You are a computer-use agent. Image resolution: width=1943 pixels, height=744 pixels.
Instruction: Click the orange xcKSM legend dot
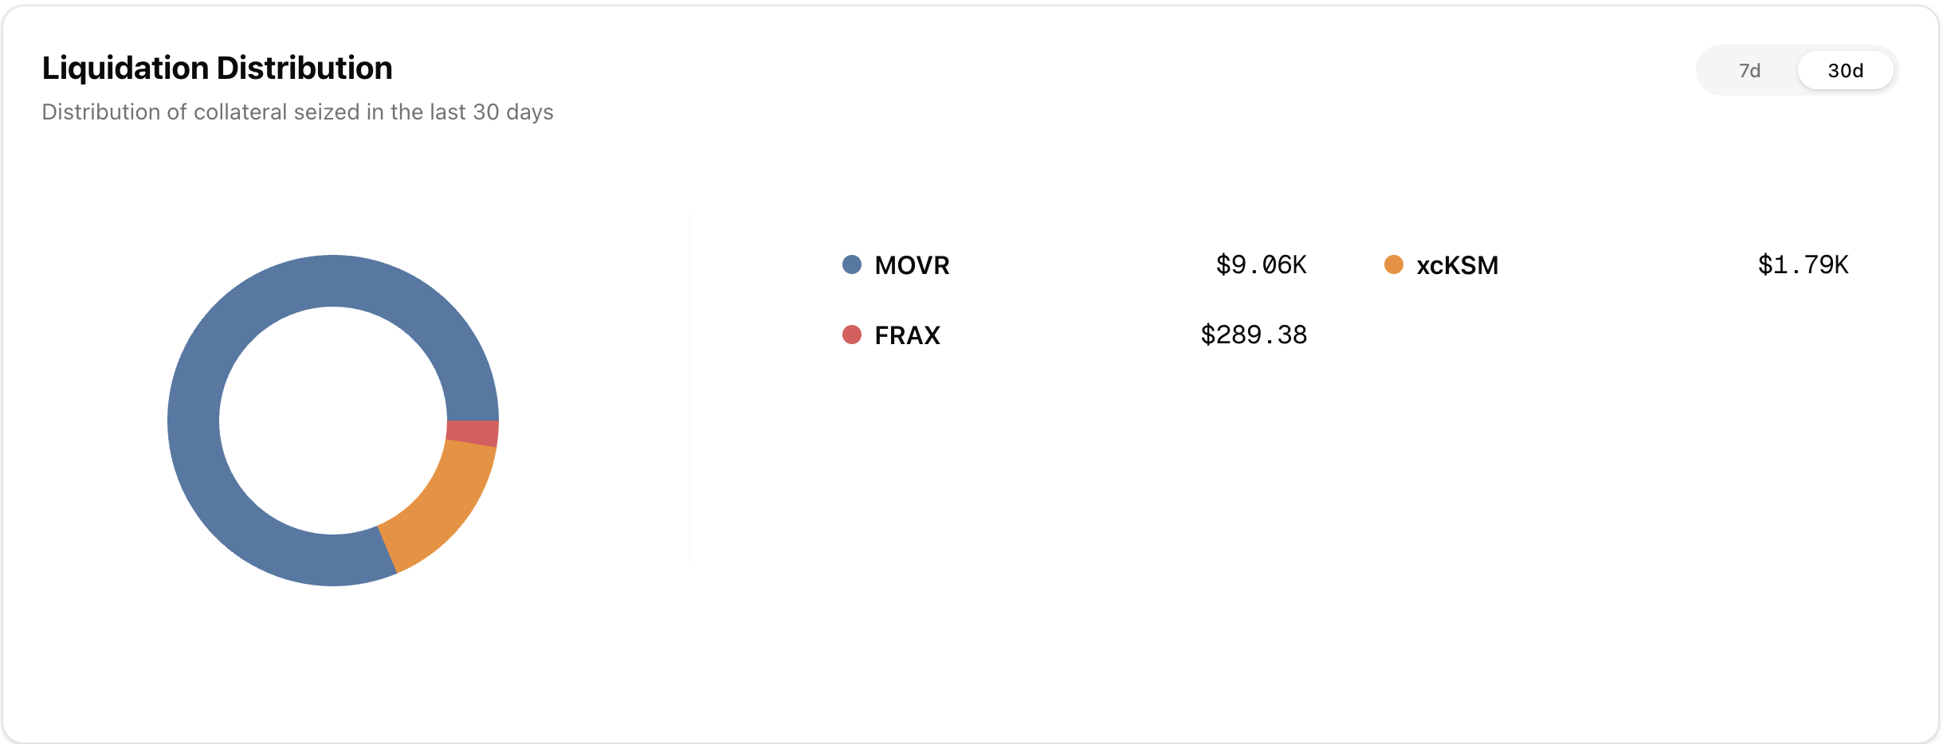click(x=1393, y=264)
